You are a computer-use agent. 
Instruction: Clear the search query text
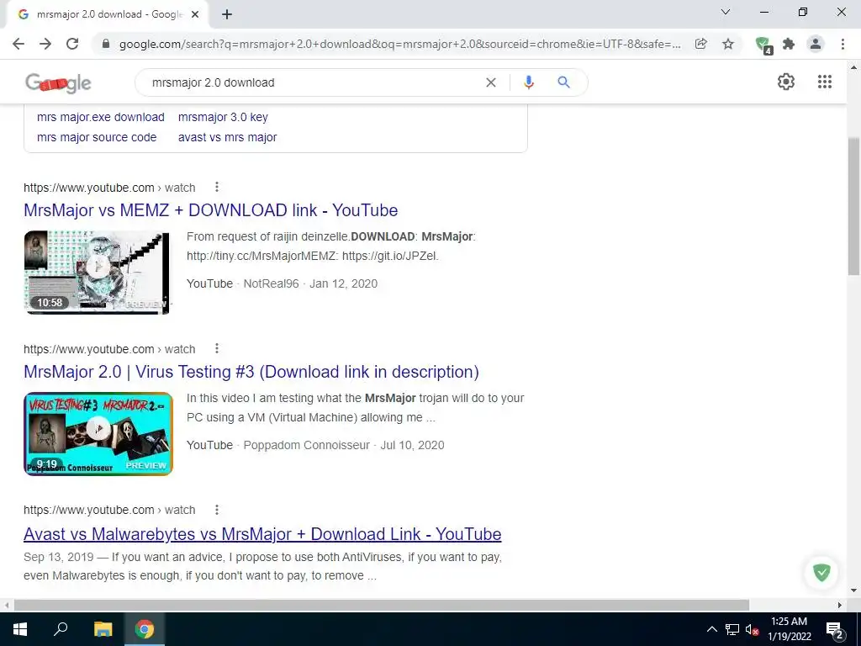(491, 82)
